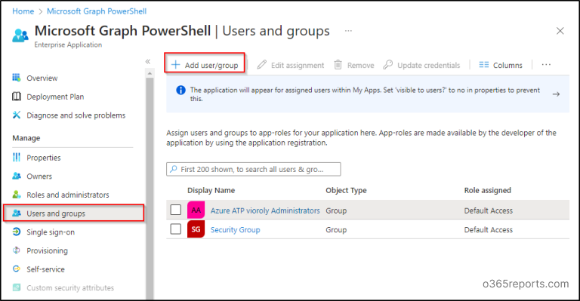Click Columns label
This screenshot has width=580, height=301.
pyautogui.click(x=507, y=66)
